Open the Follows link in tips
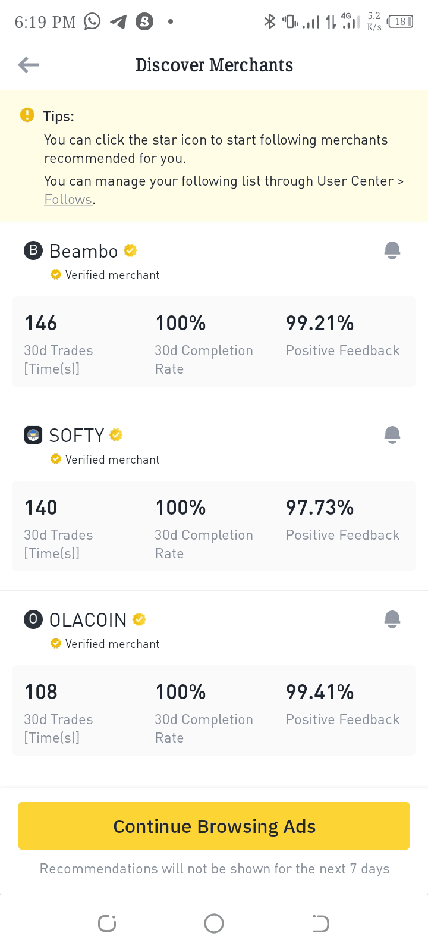This screenshot has height=952, width=428. [x=68, y=199]
